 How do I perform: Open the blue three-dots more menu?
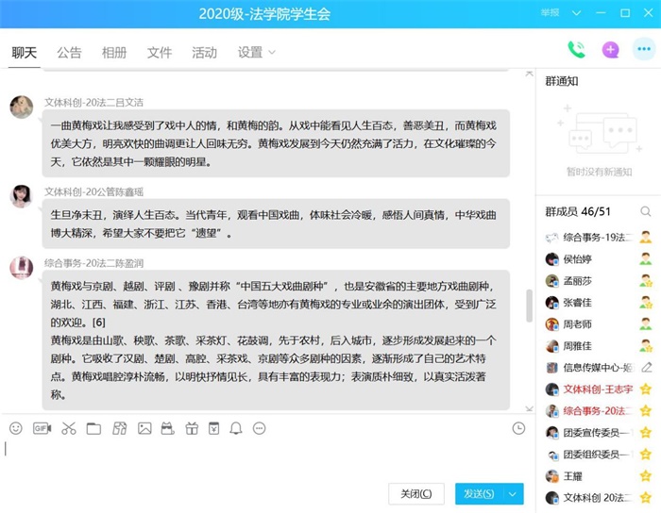(644, 49)
